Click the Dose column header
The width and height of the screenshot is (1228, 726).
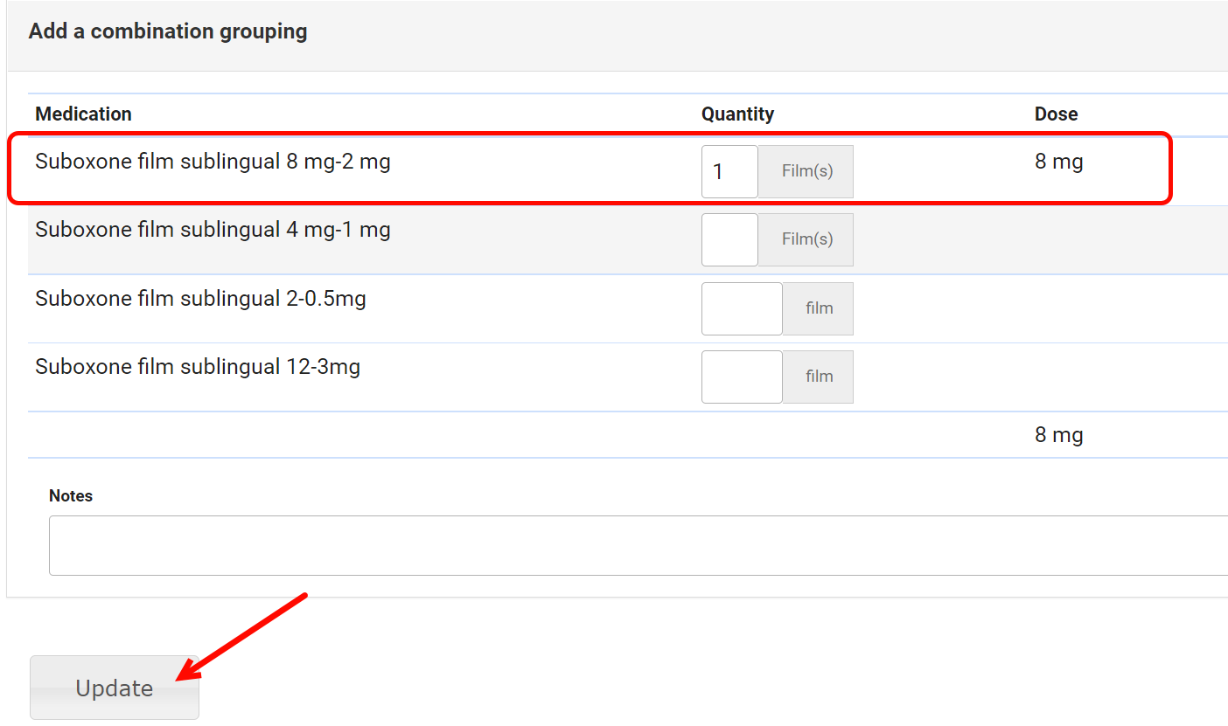tap(1056, 114)
